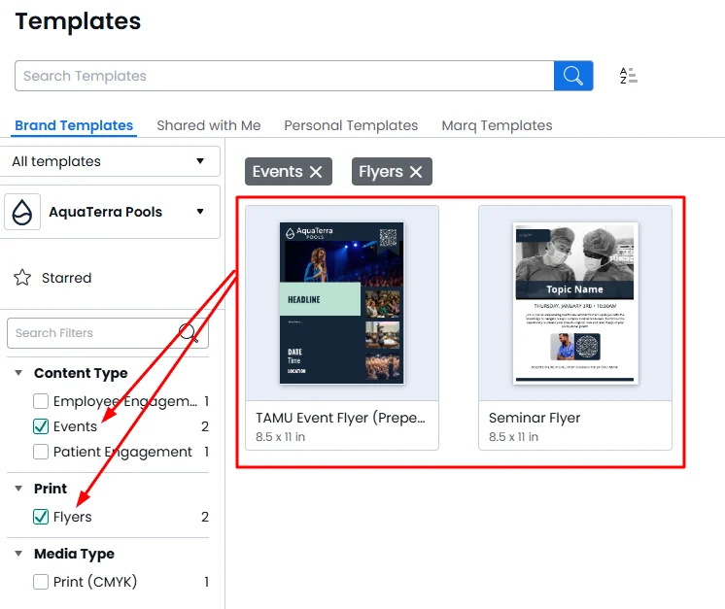Click the AquaTerra Pools droplet logo
725x609 pixels.
23,212
